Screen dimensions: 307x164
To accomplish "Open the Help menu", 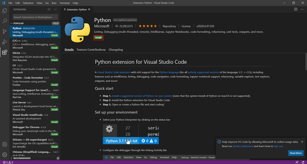I will 75,3.
